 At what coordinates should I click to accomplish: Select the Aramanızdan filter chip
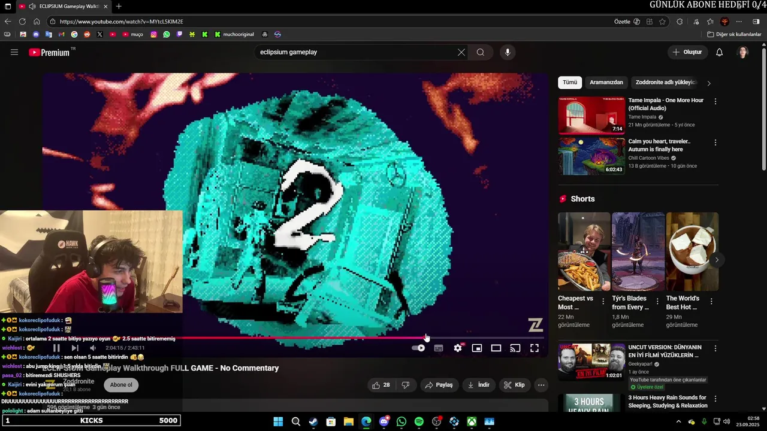click(606, 83)
